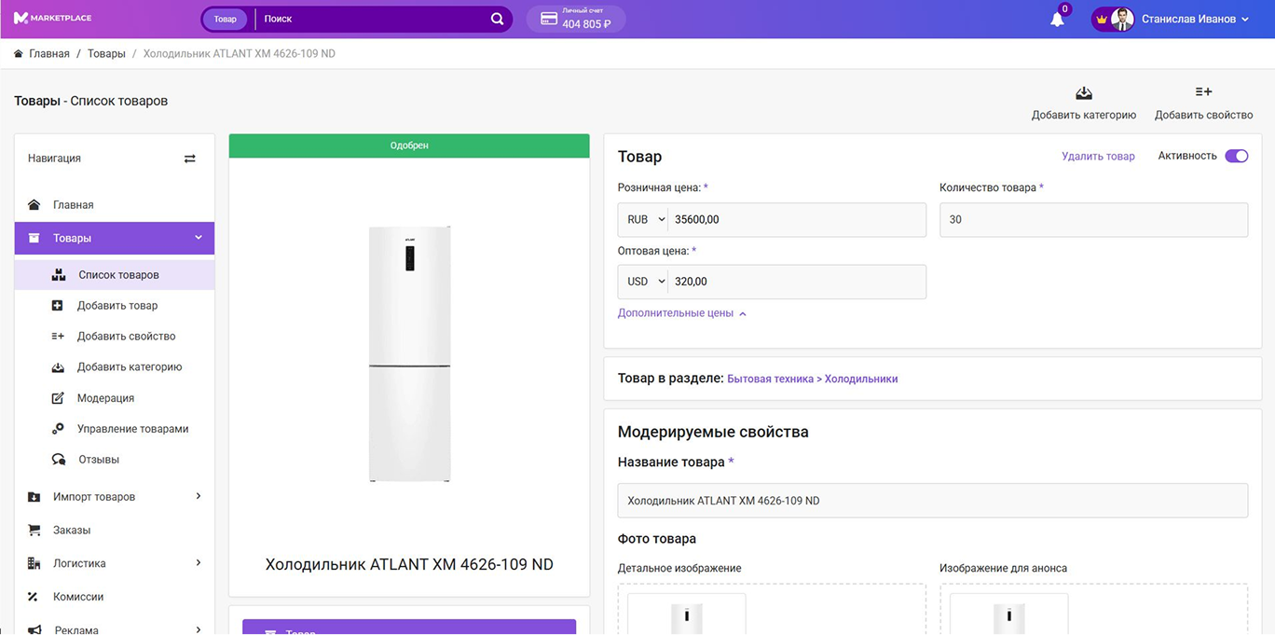Click the Модерация edit icon
1275x635 pixels.
tap(58, 398)
